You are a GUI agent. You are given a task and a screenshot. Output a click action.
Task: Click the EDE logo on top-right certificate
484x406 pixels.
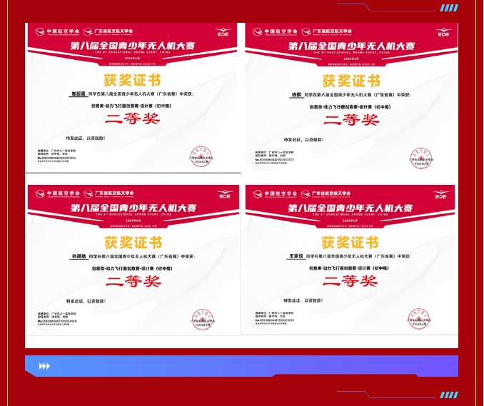pos(443,33)
